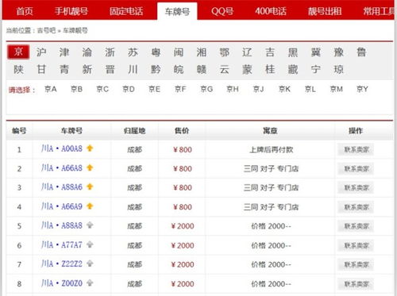Filter by 京K prefix
The height and width of the screenshot is (296, 397).
pos(284,89)
